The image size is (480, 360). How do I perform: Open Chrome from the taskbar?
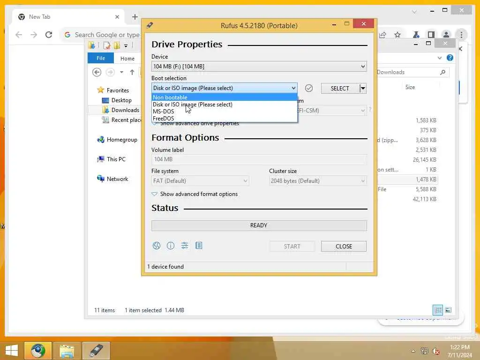point(38,351)
